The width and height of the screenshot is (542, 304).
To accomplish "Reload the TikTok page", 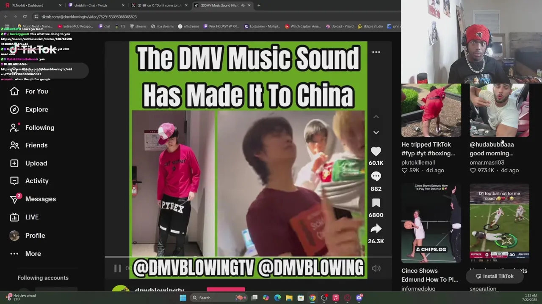I will (x=25, y=16).
